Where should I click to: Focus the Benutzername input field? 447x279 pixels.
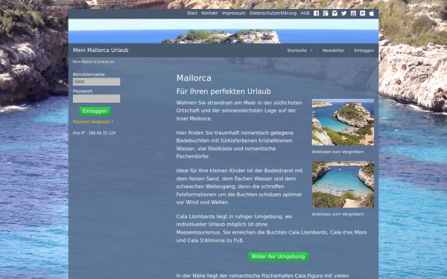point(96,82)
